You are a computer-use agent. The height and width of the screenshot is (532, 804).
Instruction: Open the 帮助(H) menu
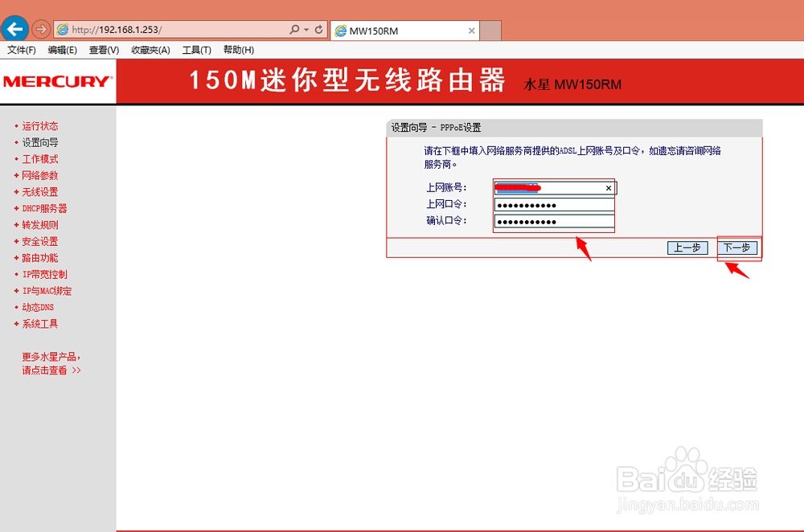point(239,50)
